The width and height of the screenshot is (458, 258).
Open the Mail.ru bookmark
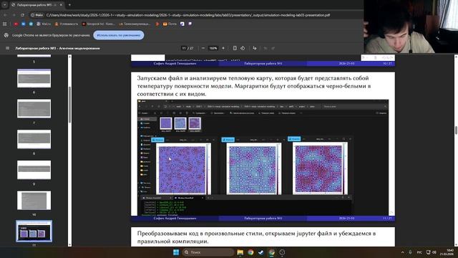pyautogui.click(x=44, y=24)
